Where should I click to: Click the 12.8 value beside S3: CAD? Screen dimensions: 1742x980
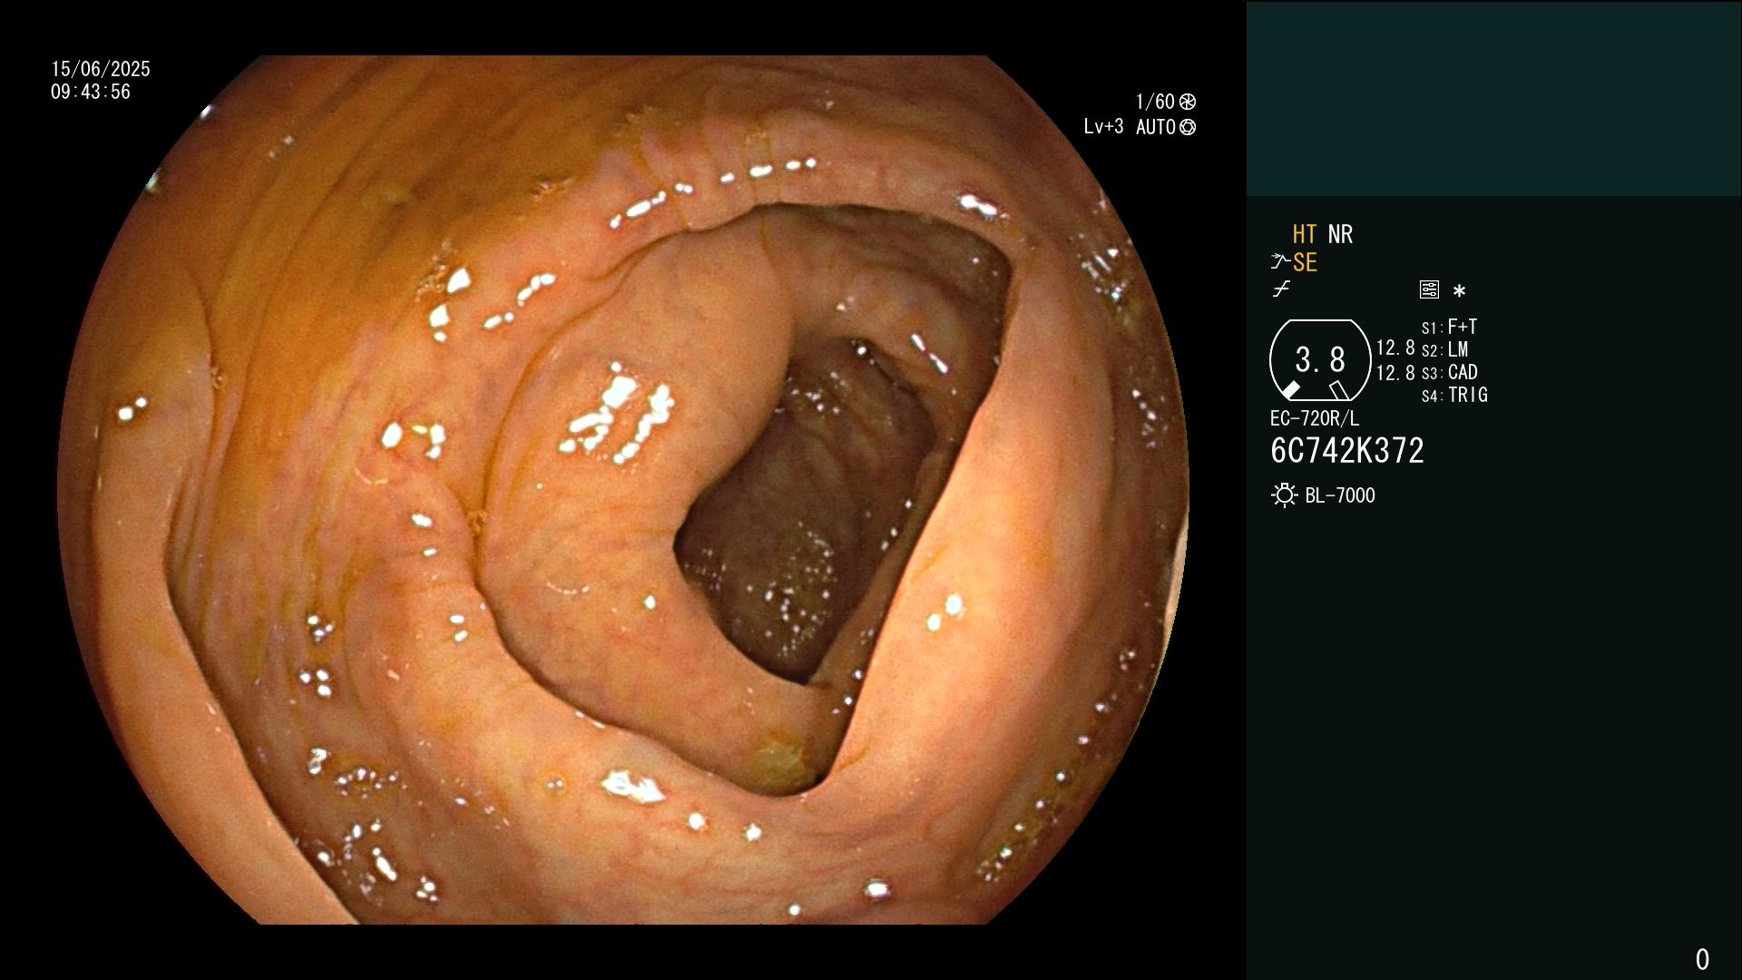click(1395, 372)
